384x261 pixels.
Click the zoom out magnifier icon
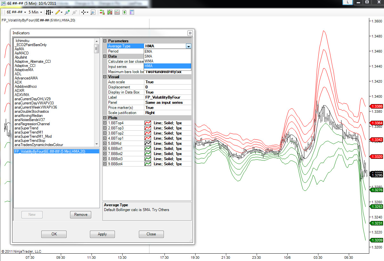tap(75, 12)
